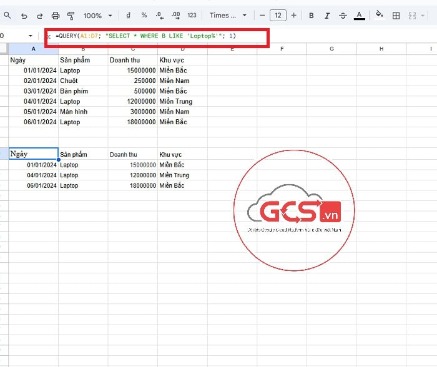Screen dimensions: 437x367
Task: Toggle italic formatting
Action: [x=327, y=16]
